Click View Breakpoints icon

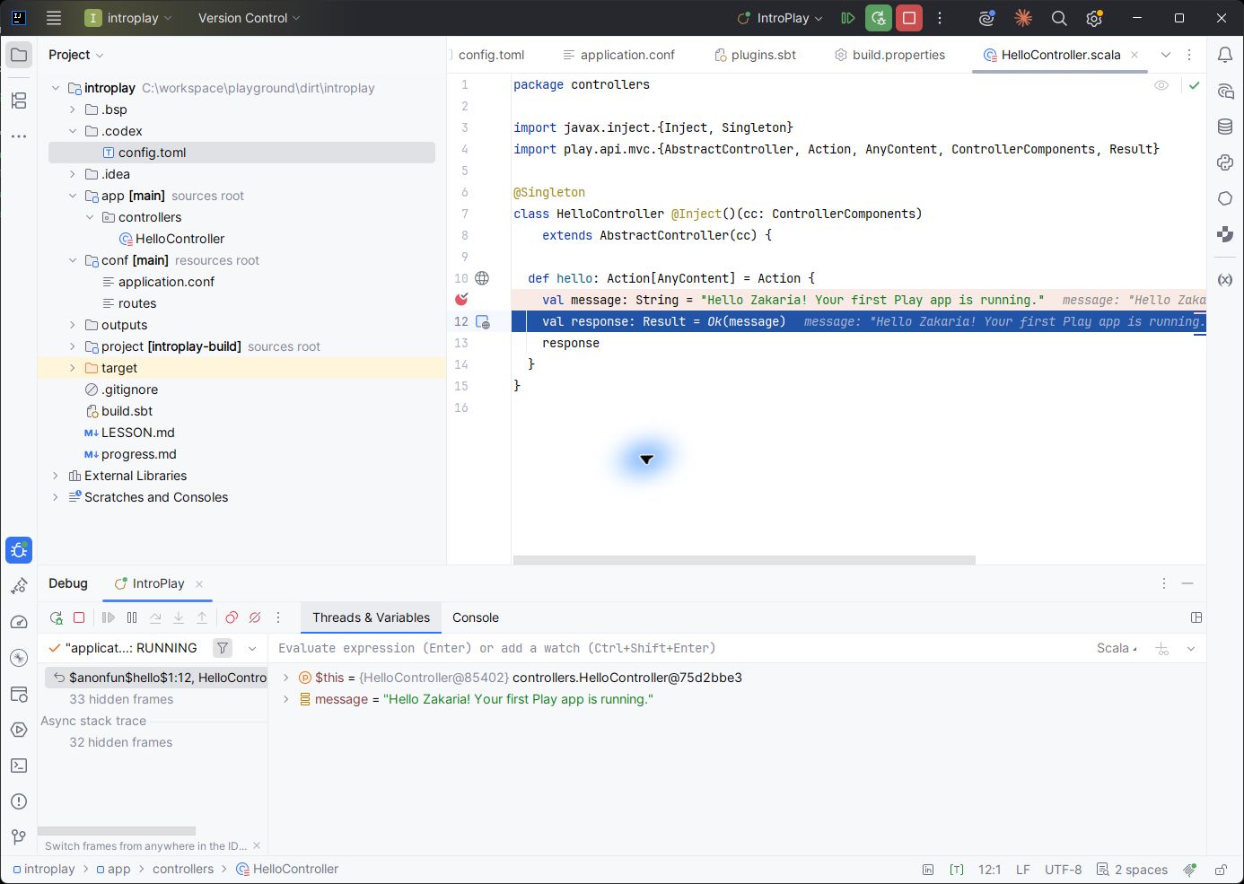pyautogui.click(x=232, y=617)
